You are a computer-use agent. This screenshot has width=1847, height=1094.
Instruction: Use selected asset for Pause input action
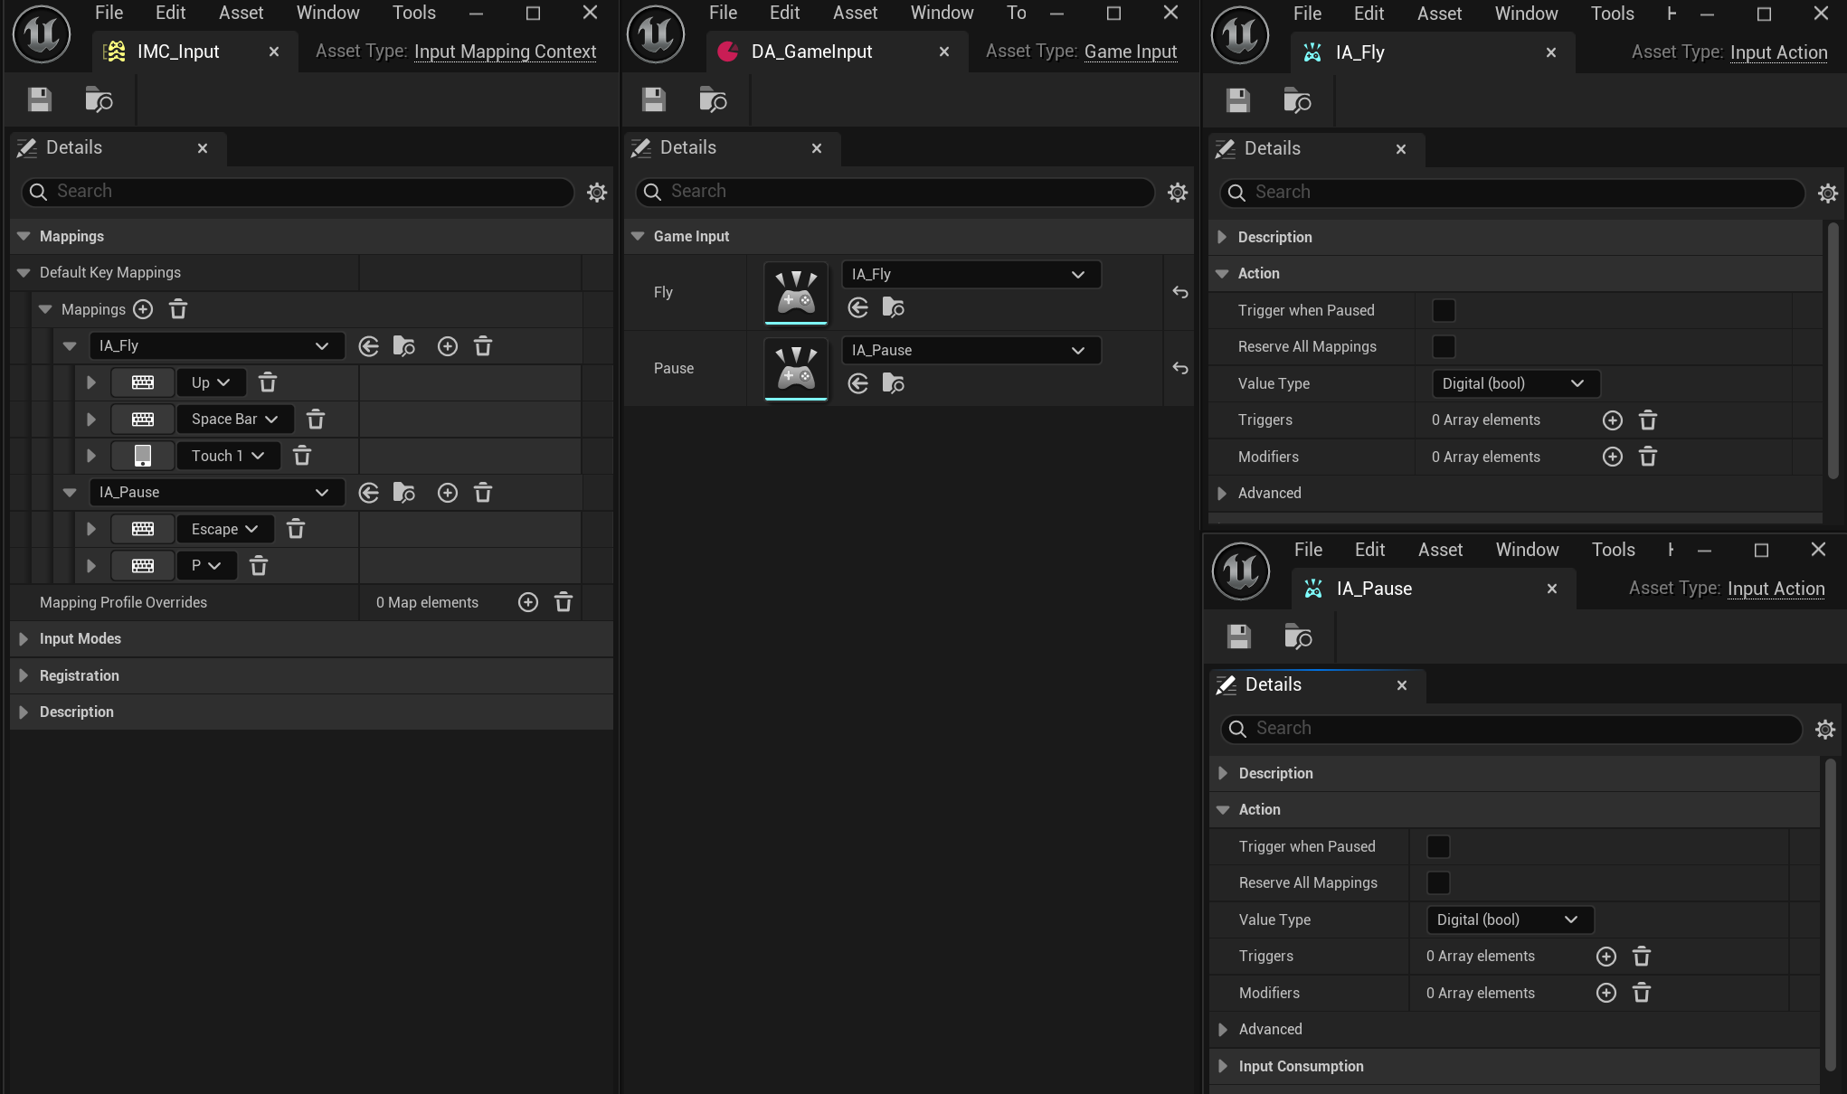(x=858, y=384)
